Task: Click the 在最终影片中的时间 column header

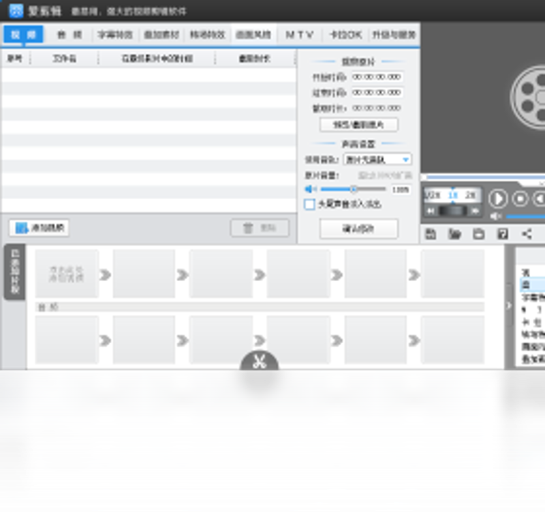Action: (x=157, y=59)
